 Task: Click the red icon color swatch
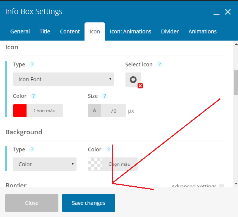(20, 111)
